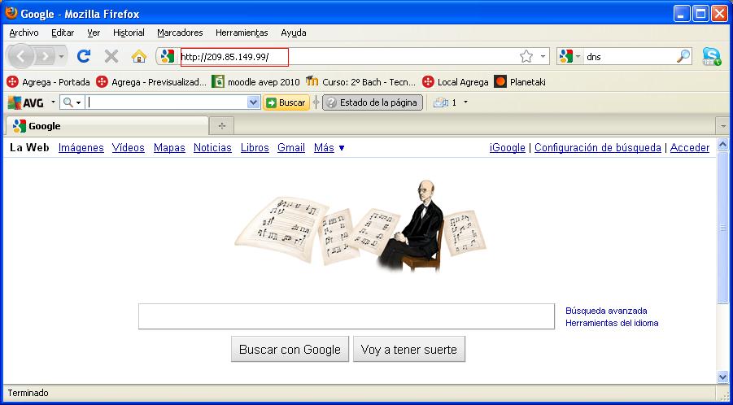Click the stop loading X icon
This screenshot has height=405, width=733.
coord(111,57)
